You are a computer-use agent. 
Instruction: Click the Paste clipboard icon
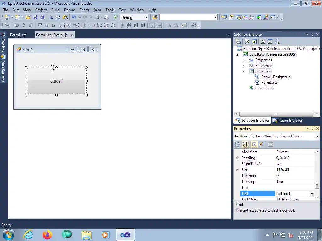pos(65,18)
